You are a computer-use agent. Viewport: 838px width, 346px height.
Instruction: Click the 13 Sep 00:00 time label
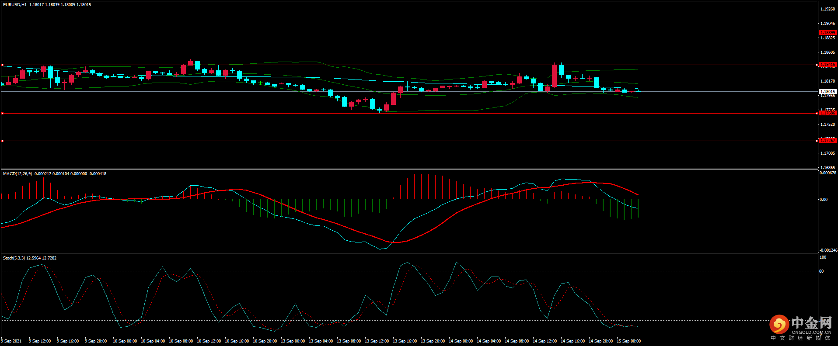click(x=293, y=341)
